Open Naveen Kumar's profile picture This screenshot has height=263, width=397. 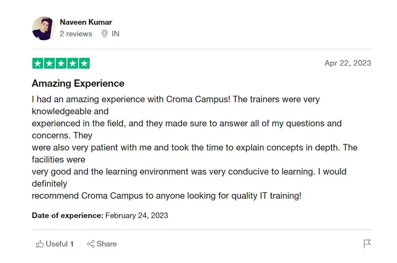43,28
